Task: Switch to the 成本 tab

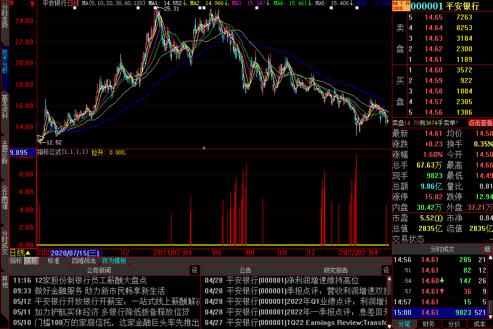Action: tap(479, 324)
